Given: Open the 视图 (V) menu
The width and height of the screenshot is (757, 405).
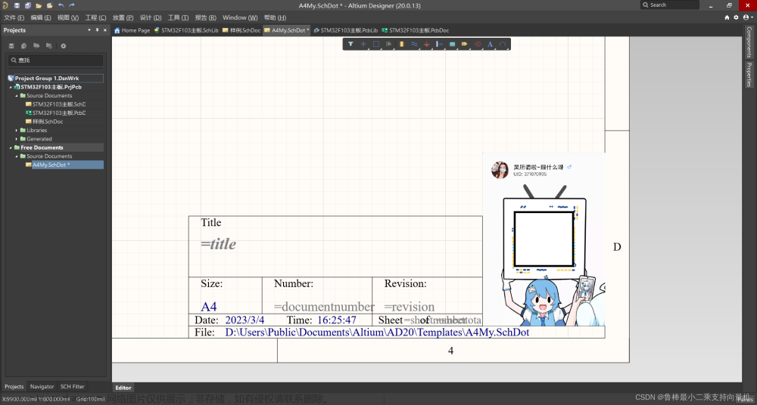Looking at the screenshot, I should click(x=68, y=17).
